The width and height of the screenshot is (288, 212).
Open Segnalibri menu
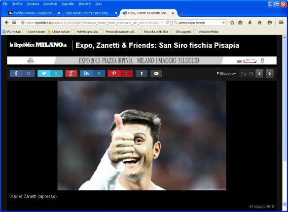pyautogui.click(x=68, y=4)
